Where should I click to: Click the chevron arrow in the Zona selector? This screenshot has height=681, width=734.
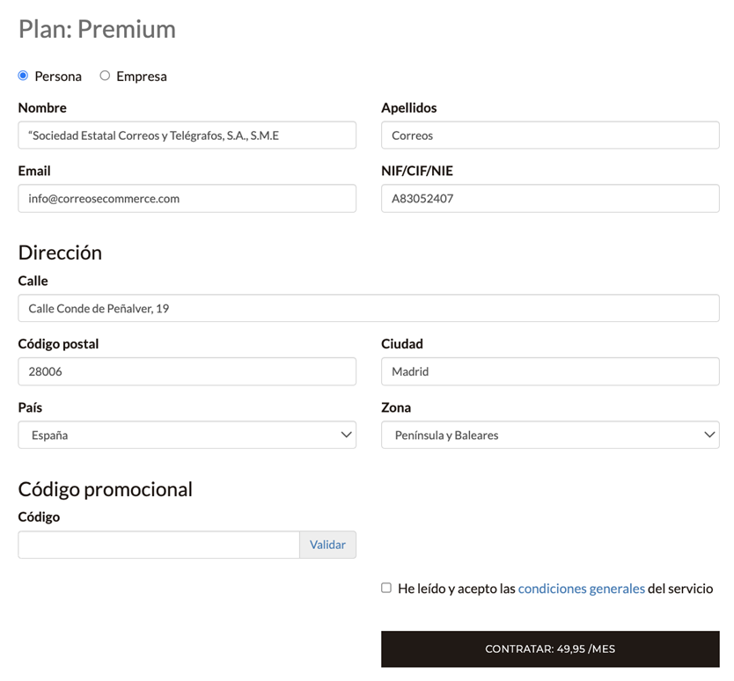coord(709,435)
